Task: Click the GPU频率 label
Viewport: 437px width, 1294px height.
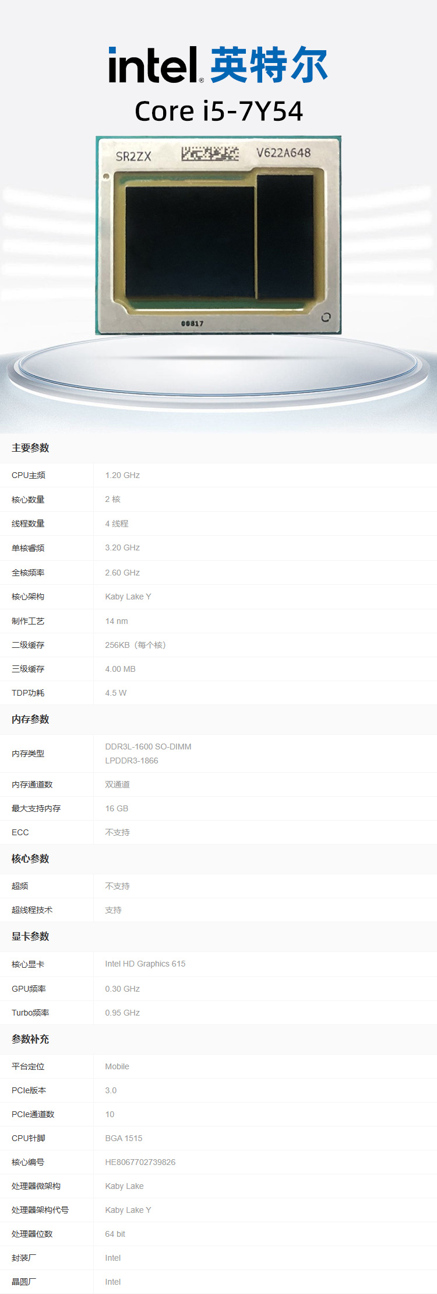Action: [29, 989]
